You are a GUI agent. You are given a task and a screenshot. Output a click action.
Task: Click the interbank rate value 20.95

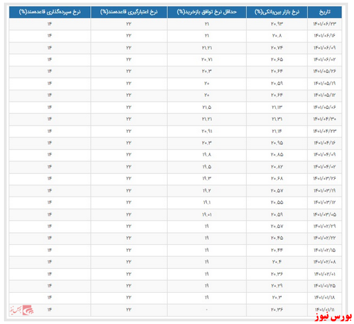[x=277, y=143]
